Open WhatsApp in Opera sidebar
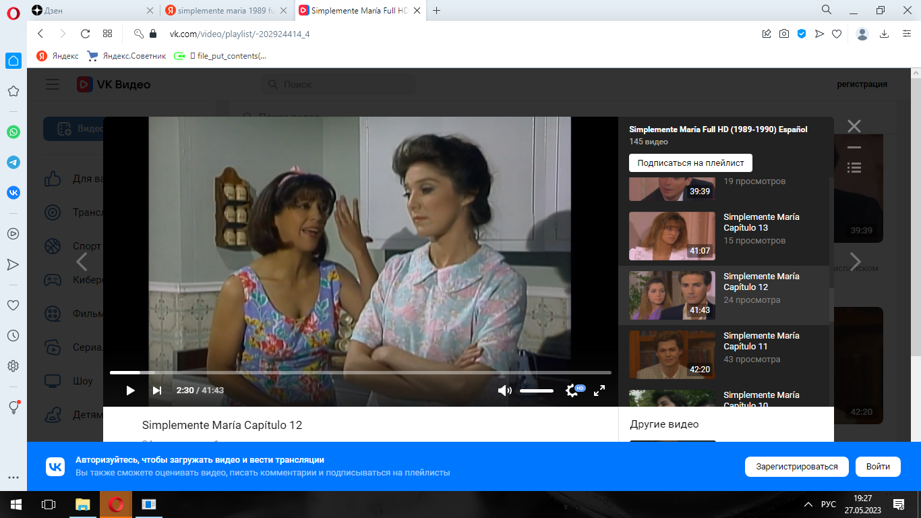This screenshot has width=921, height=518. [13, 132]
